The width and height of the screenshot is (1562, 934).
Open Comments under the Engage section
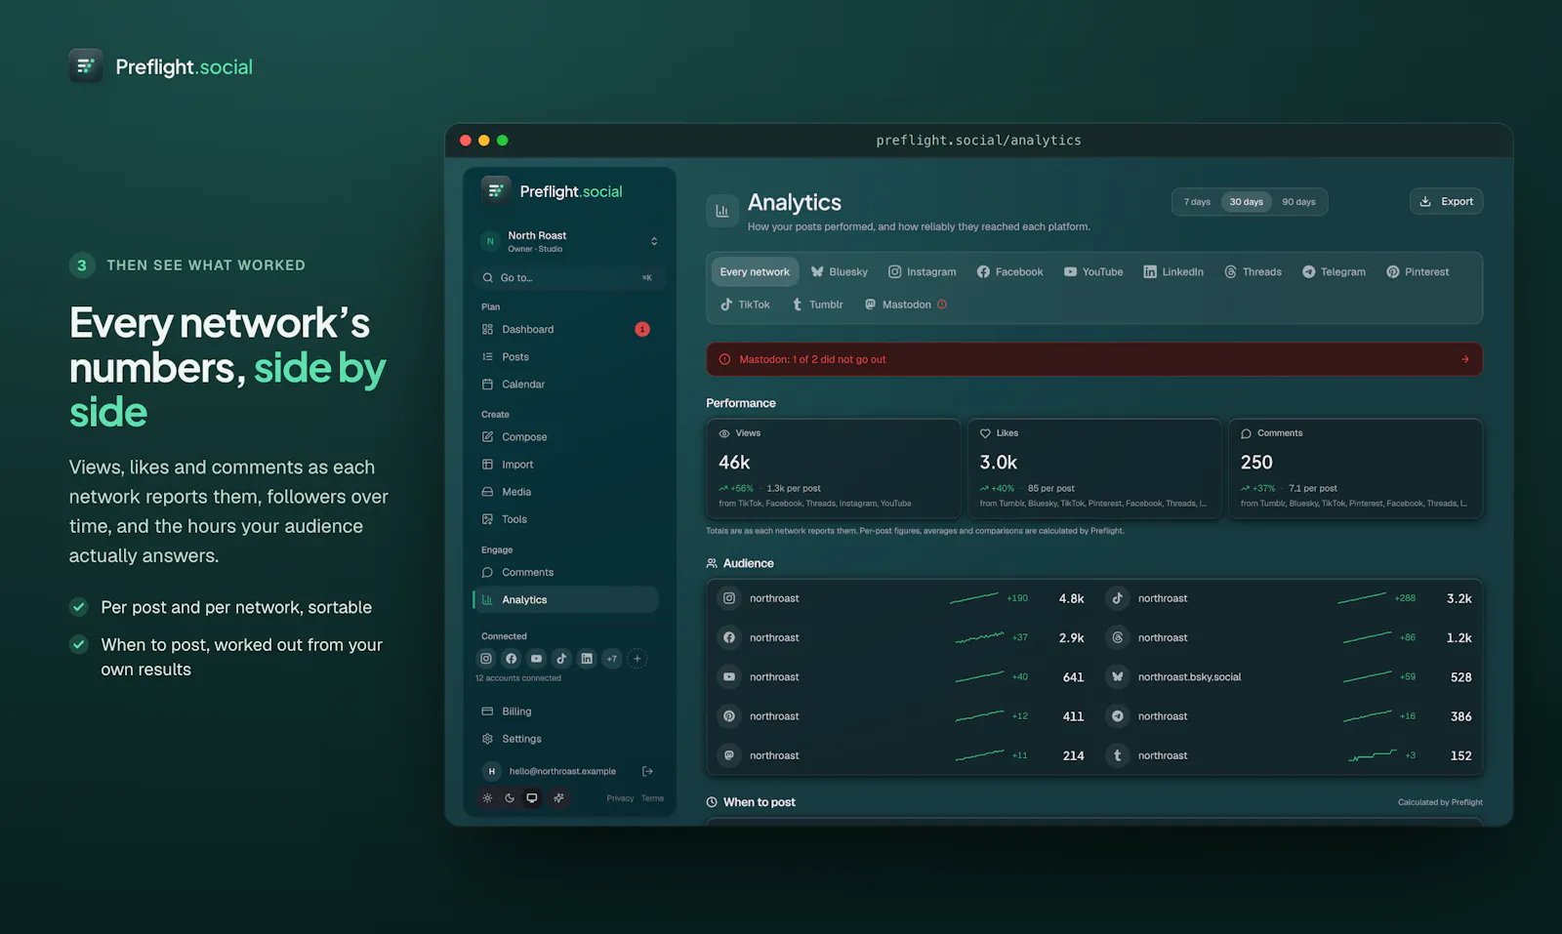[x=565, y=572]
